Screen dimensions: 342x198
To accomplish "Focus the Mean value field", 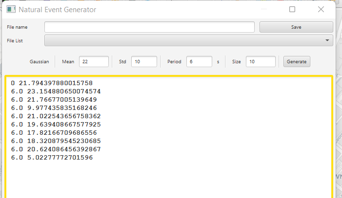I will (94, 62).
